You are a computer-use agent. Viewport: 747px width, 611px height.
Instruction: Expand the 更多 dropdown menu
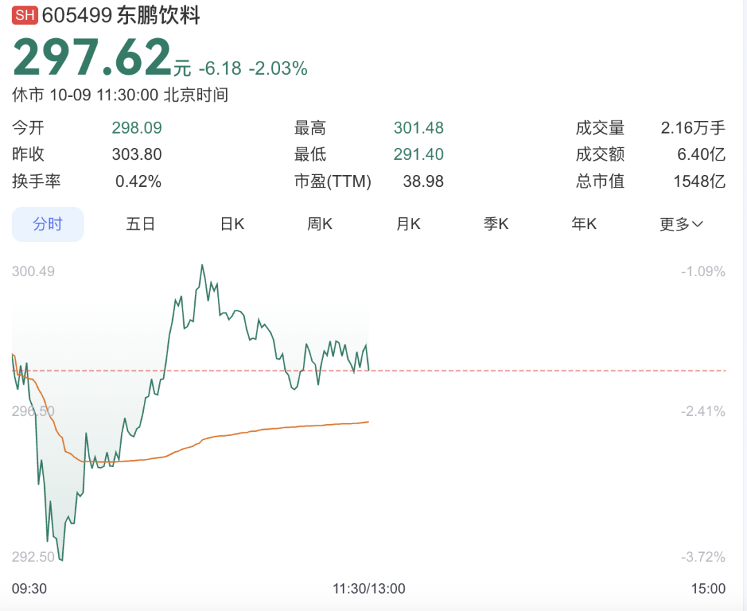tap(681, 224)
